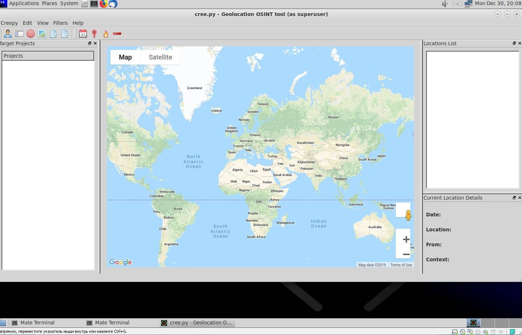
Task: Open the Creepy menu
Action: 9,23
